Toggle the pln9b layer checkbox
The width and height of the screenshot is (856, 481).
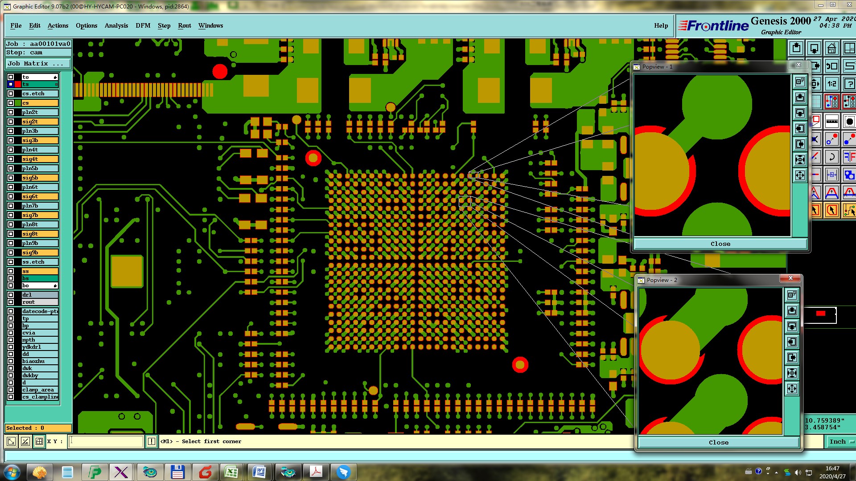coord(11,243)
